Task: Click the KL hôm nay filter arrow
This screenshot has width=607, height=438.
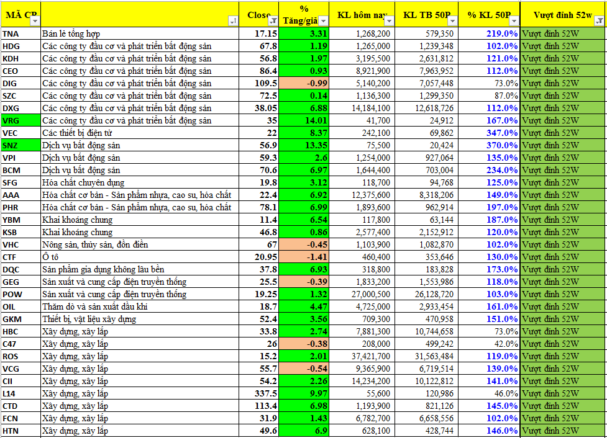Action: tap(388, 21)
